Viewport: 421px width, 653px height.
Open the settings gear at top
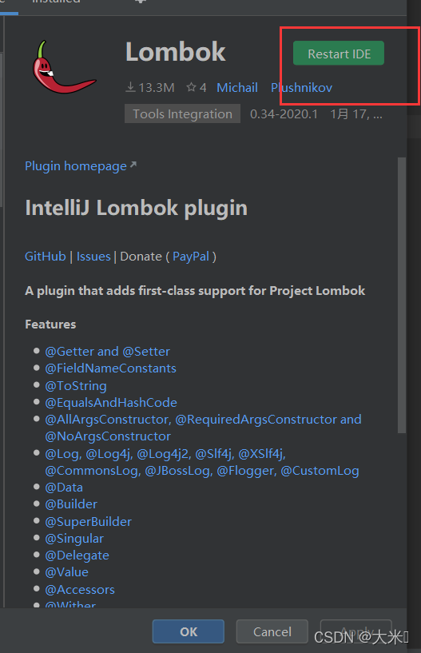pyautogui.click(x=141, y=2)
